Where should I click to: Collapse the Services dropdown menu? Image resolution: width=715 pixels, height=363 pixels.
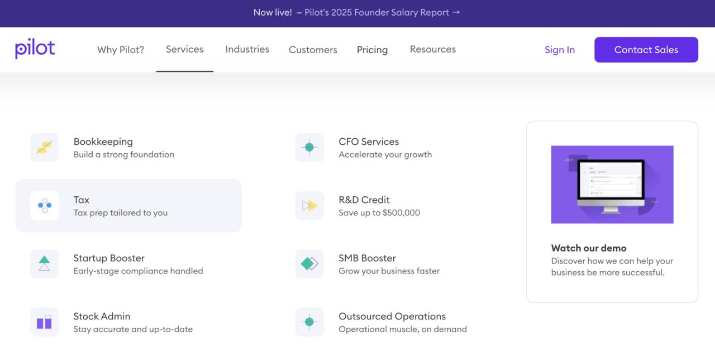pyautogui.click(x=184, y=49)
